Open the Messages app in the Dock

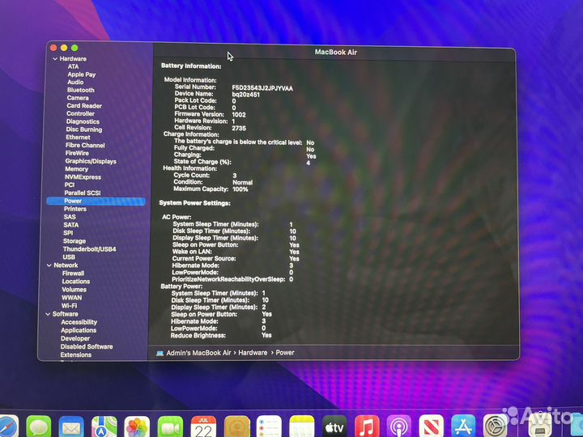click(x=39, y=427)
